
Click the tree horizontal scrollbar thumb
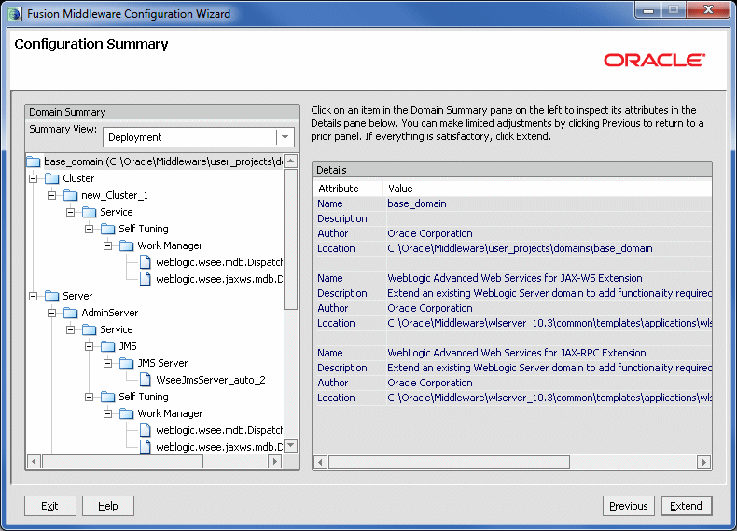pos(122,462)
